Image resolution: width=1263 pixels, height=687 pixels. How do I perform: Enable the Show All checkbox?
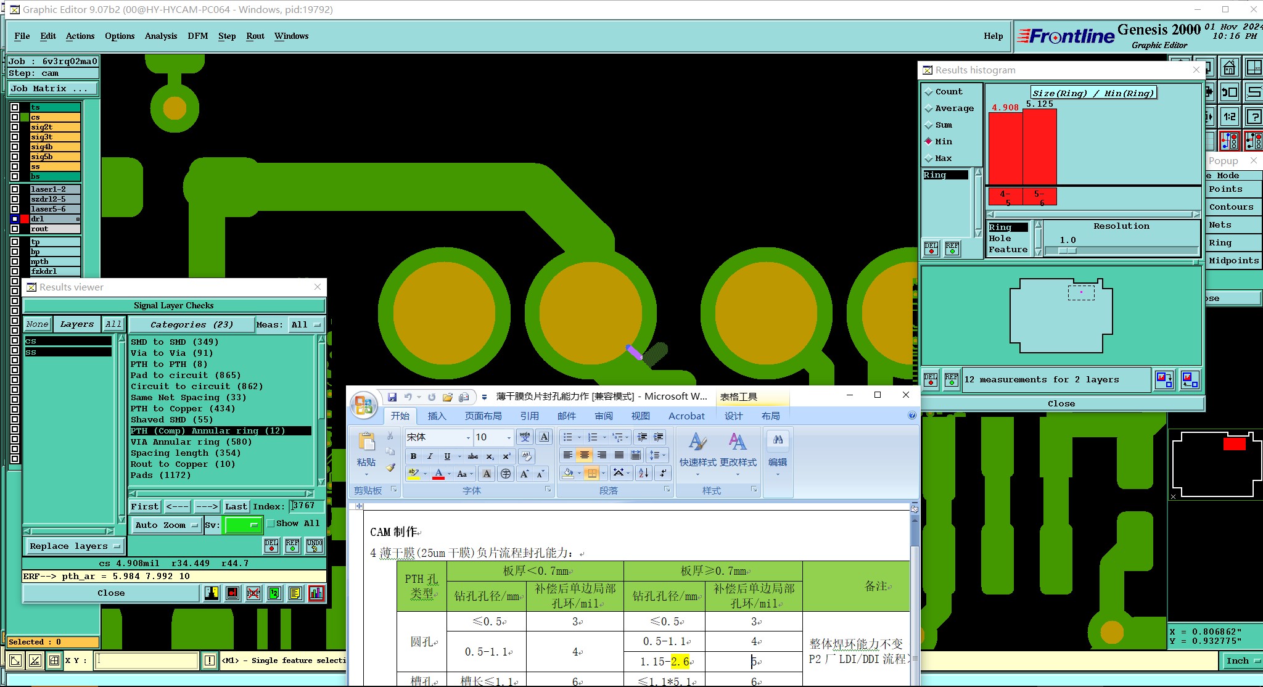tap(270, 524)
